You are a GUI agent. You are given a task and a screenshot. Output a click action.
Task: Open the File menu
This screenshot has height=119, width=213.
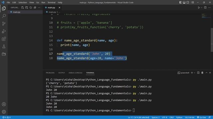click(x=8, y=2)
